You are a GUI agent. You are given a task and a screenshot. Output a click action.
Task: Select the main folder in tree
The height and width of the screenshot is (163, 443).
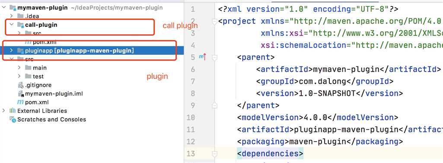tap(40, 68)
